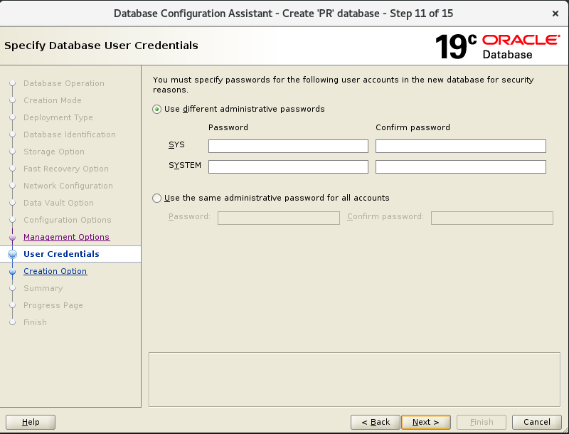This screenshot has height=434, width=569.
Task: Click the SYSTEM account label
Action: point(185,166)
